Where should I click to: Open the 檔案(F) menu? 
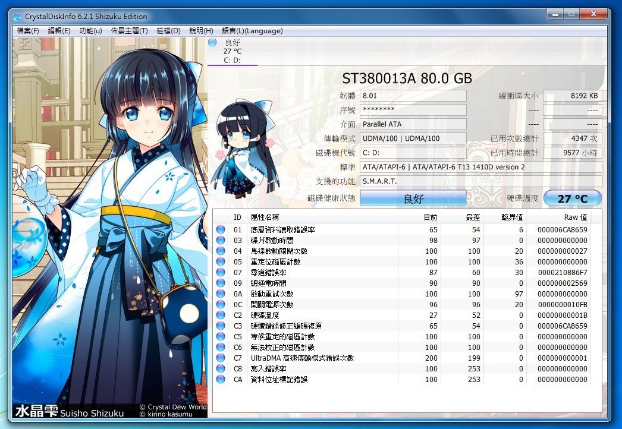click(28, 31)
